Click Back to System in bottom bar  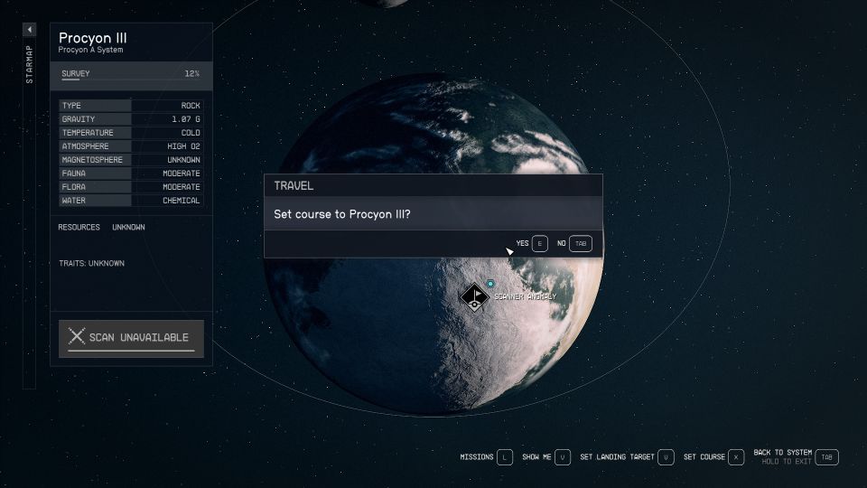[782, 453]
